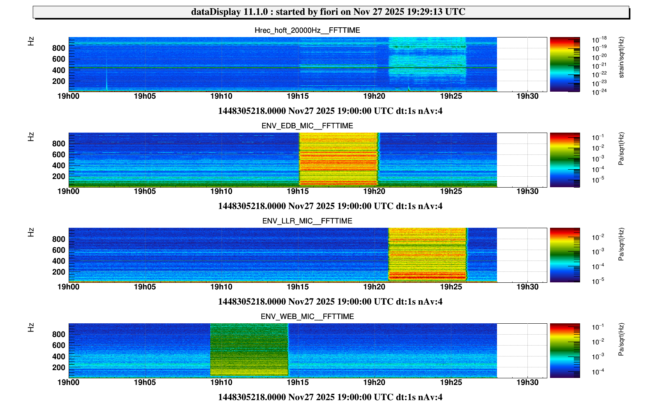Click the ENV_LLR_MIC__FFTTIME plot title
Image resolution: width=662 pixels, height=406 pixels.
click(x=307, y=221)
